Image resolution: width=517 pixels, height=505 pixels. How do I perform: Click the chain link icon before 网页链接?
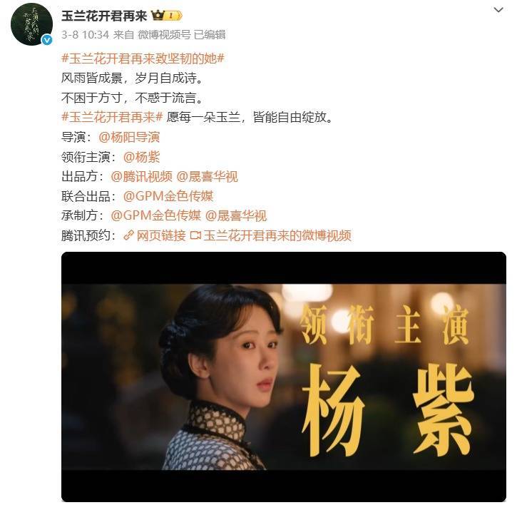(128, 235)
